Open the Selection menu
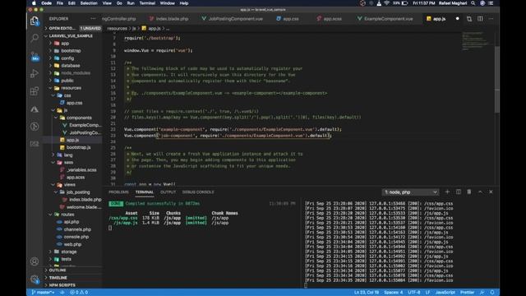The height and width of the screenshot is (296, 526). [89, 3]
